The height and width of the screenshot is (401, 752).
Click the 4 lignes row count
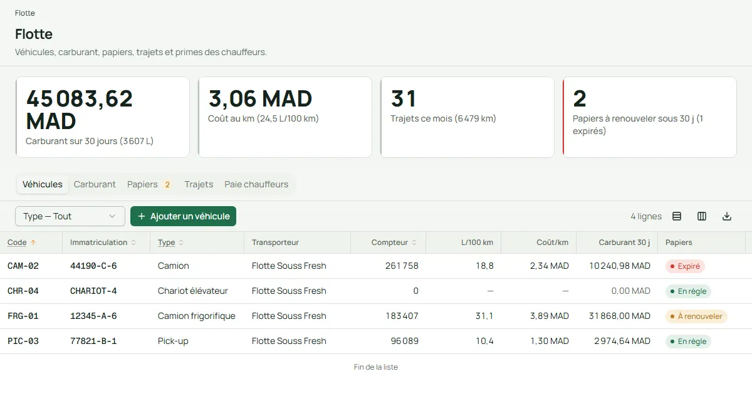tap(646, 216)
